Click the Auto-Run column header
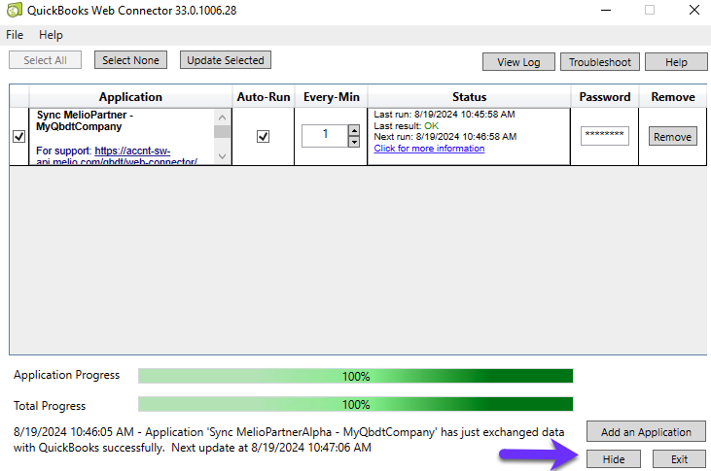This screenshot has height=471, width=711. (264, 97)
